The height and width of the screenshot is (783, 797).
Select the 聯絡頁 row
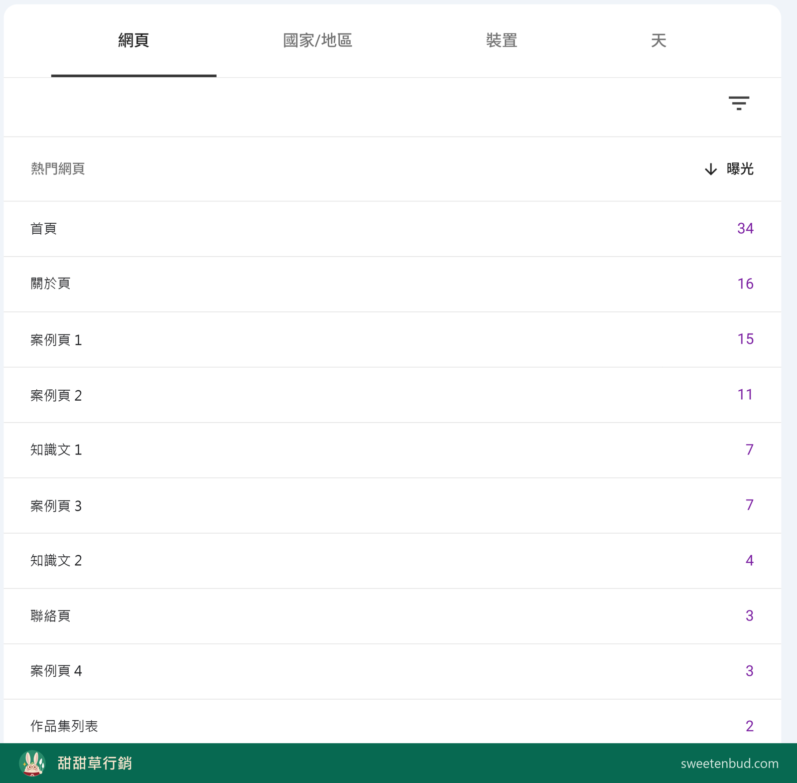pyautogui.click(x=393, y=616)
